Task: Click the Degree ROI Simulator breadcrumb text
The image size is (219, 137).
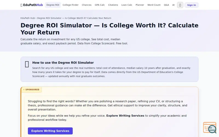Action: pos(74,18)
